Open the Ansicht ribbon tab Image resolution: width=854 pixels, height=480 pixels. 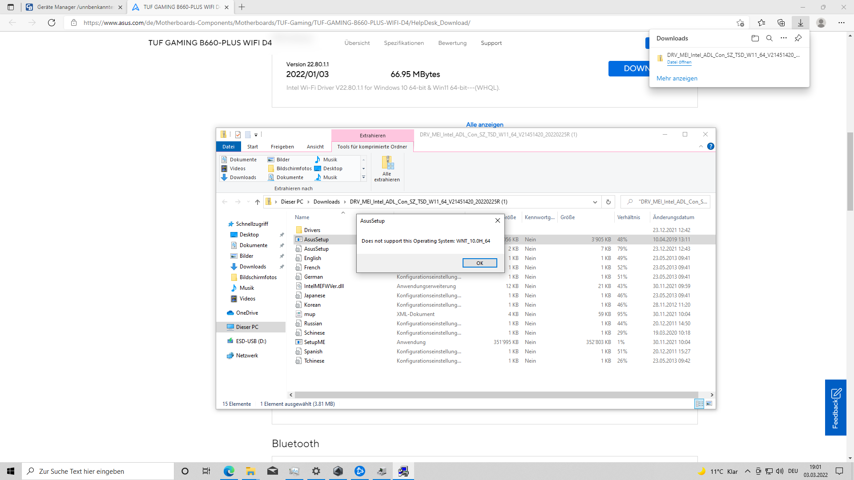[x=315, y=147]
